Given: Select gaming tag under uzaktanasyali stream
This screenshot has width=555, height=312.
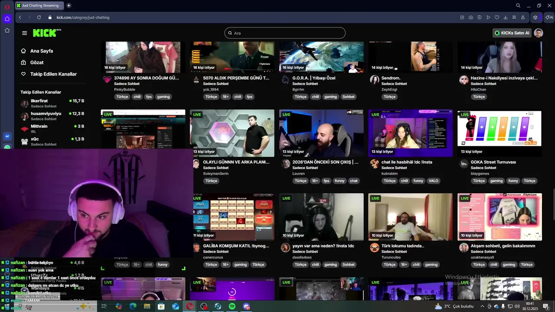Looking at the screenshot, I should tap(509, 264).
